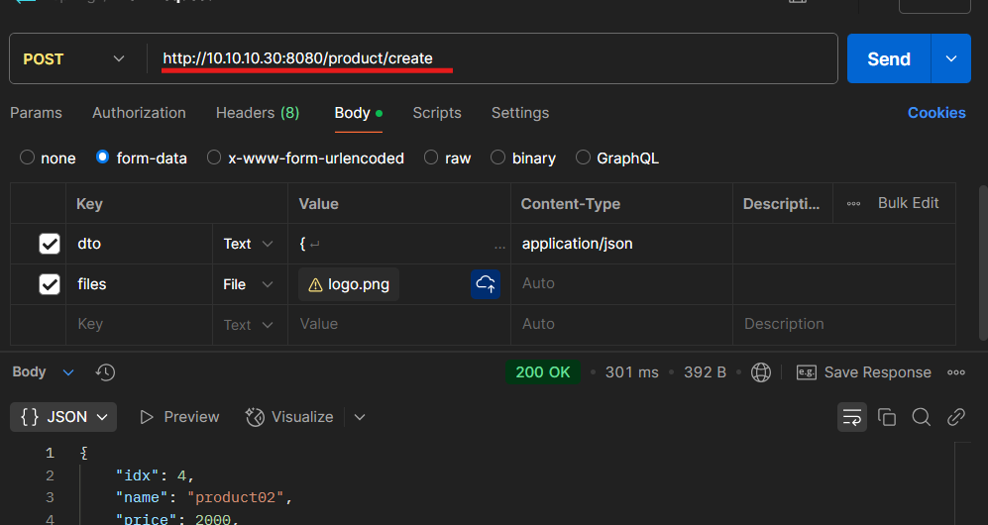Open the type dropdown in the empty Key row

coord(249,325)
